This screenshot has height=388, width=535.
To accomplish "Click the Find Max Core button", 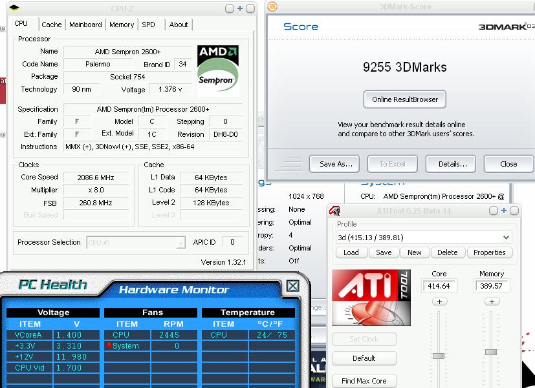I will pyautogui.click(x=364, y=381).
